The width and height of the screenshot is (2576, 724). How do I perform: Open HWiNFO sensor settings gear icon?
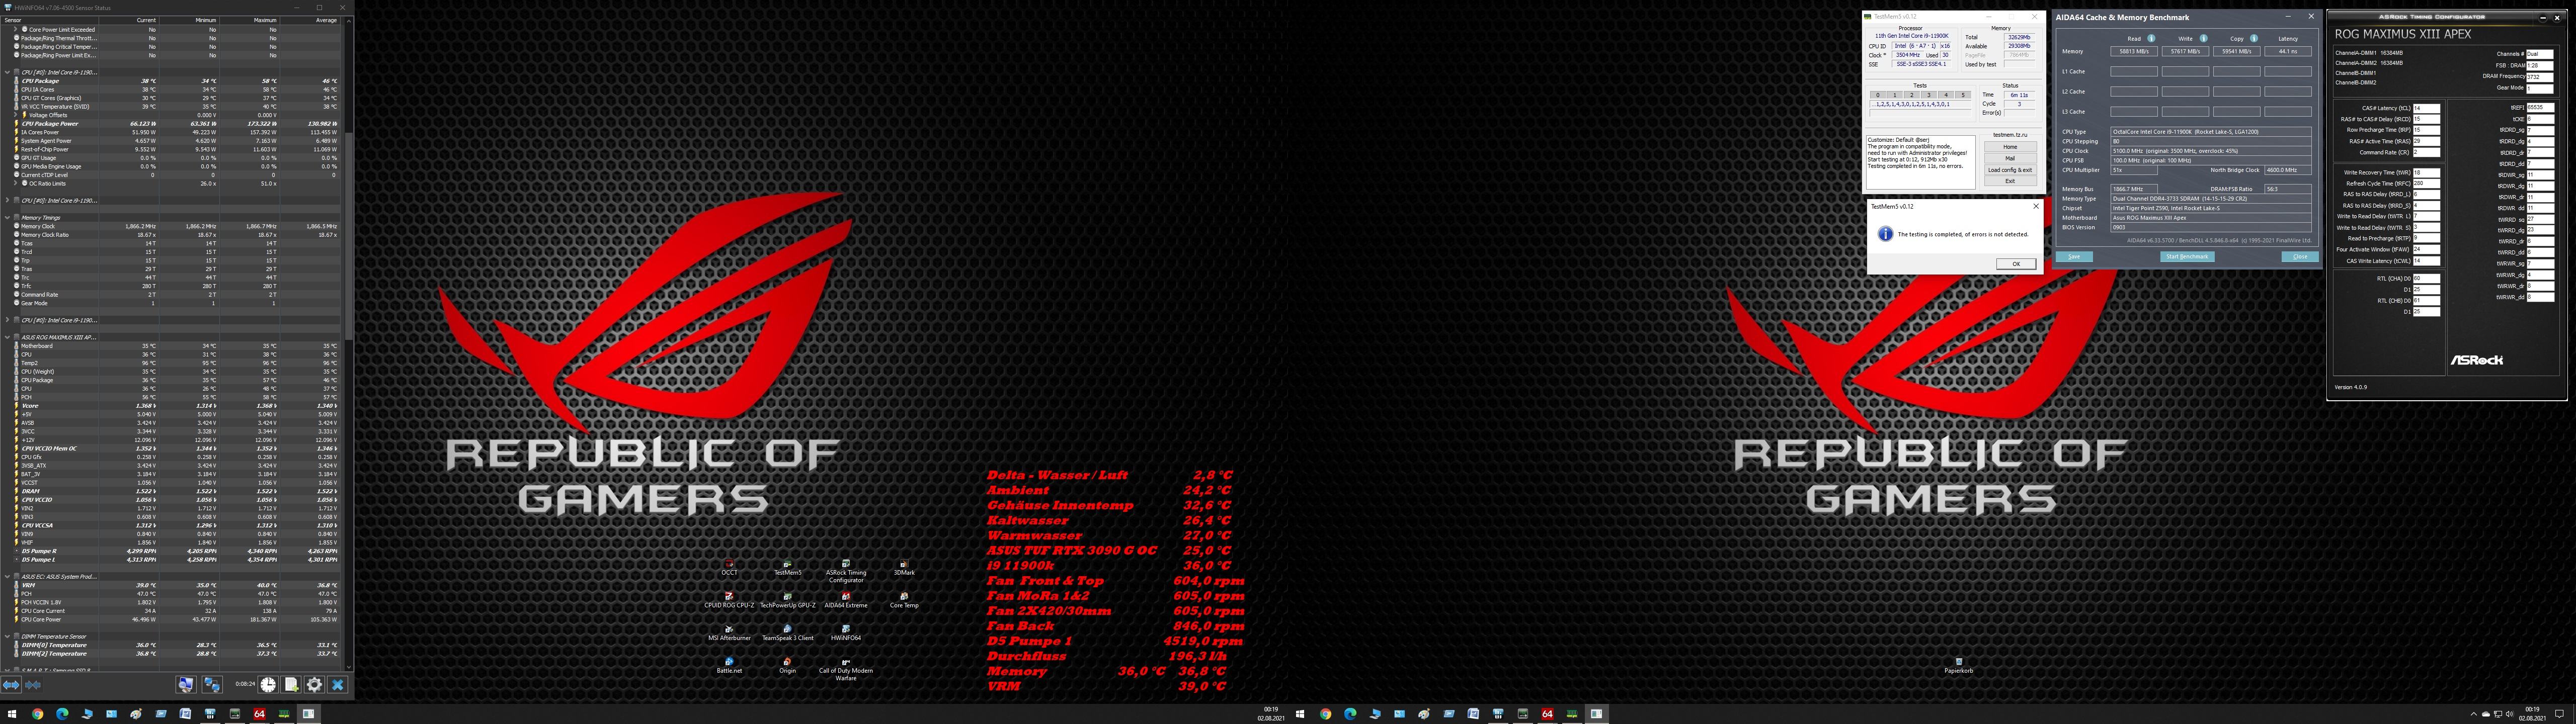click(314, 685)
